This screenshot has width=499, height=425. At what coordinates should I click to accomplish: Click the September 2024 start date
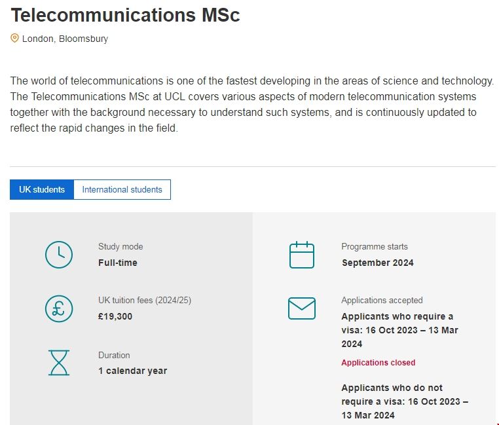click(377, 263)
